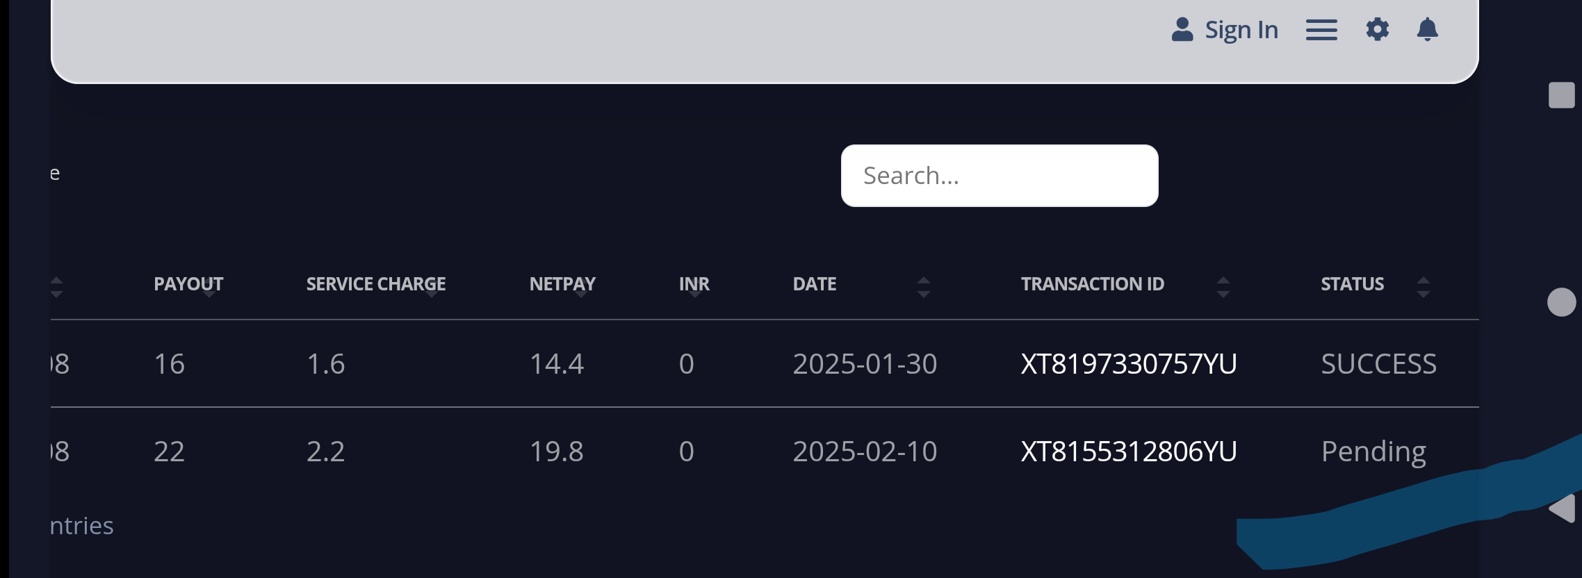Screen dimensions: 1582x578
Task: Open the hamburger menu
Action: coord(1321,30)
